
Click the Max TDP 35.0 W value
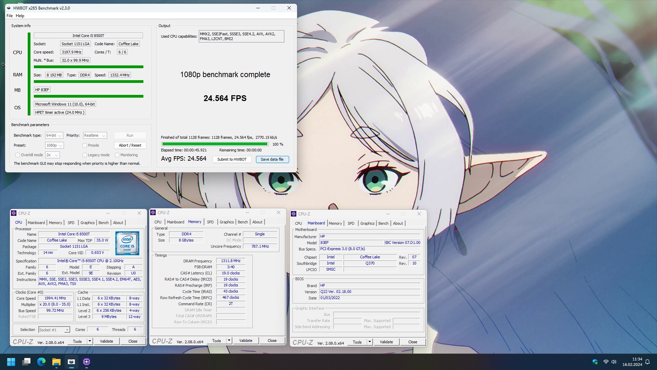click(102, 241)
